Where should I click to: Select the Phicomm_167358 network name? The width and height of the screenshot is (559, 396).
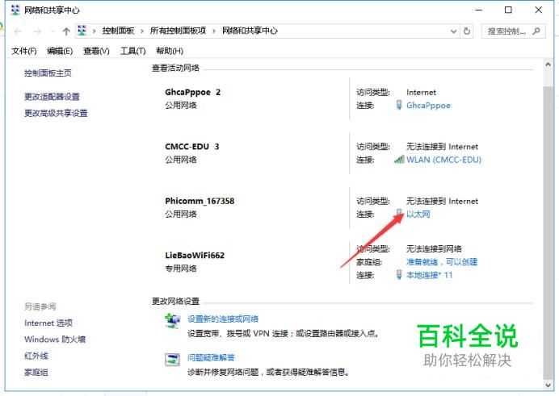point(200,201)
